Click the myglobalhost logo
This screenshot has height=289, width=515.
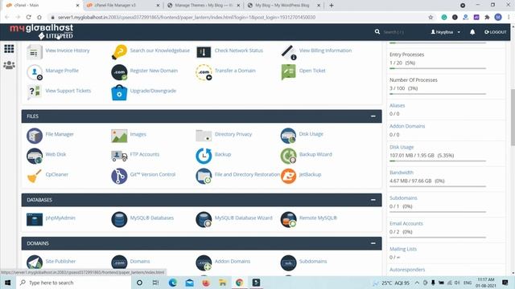coord(42,32)
